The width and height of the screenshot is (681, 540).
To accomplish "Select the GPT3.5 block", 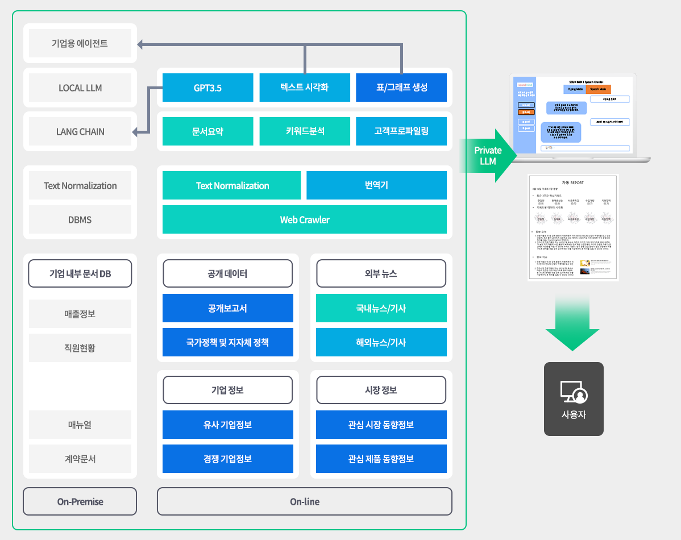I will 207,88.
